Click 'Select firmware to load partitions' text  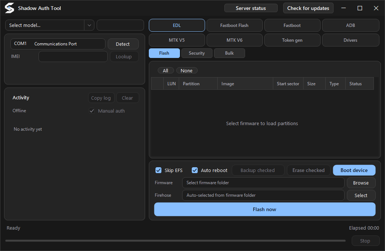(262, 123)
